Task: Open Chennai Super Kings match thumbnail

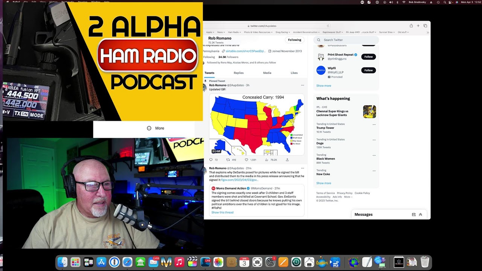Action: click(369, 112)
